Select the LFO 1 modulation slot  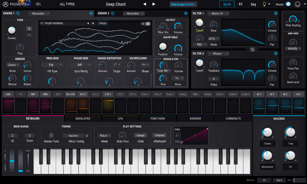[108, 94]
